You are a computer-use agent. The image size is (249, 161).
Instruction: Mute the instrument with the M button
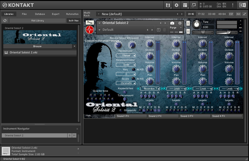point(188,31)
